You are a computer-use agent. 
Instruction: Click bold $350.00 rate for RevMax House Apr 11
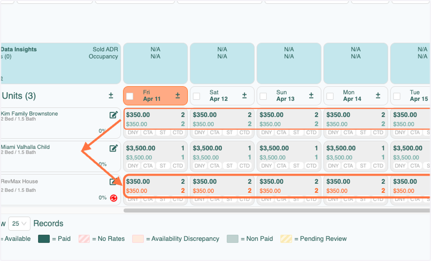click(x=138, y=182)
